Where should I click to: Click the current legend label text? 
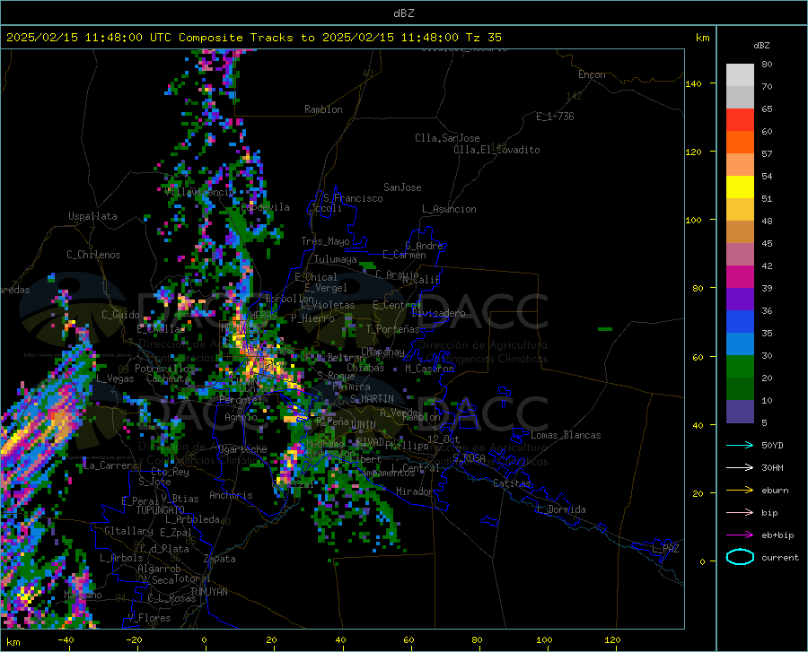(780, 557)
